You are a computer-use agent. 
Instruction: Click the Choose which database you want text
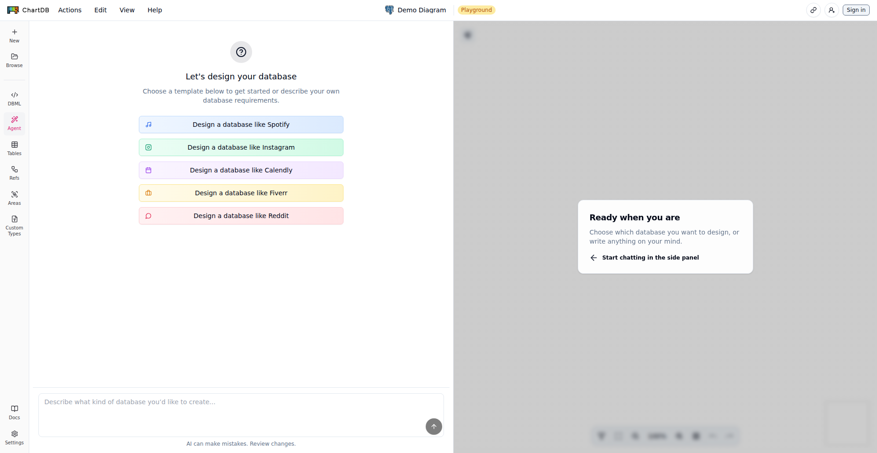(664, 237)
